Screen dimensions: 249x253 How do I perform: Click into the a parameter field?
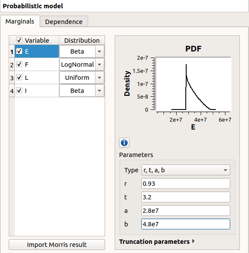[x=186, y=211]
